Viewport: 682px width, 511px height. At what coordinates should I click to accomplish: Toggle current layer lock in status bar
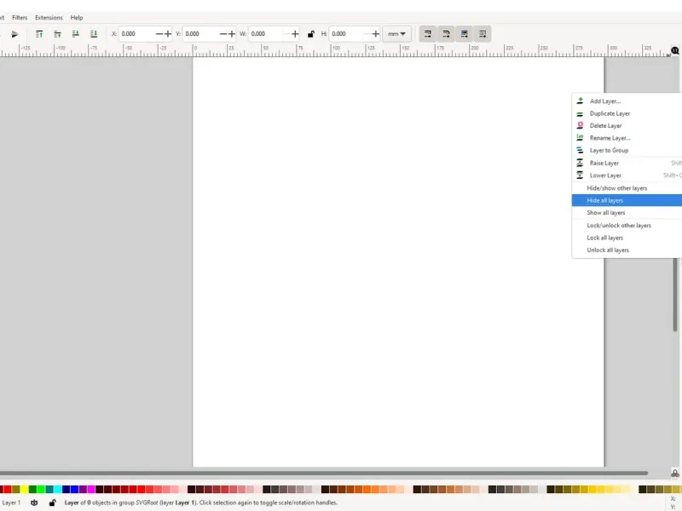coord(52,502)
